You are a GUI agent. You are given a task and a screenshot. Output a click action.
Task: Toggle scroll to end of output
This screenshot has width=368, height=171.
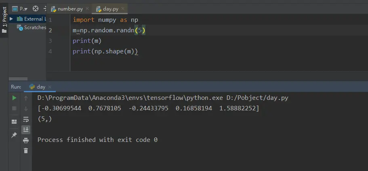(x=26, y=129)
